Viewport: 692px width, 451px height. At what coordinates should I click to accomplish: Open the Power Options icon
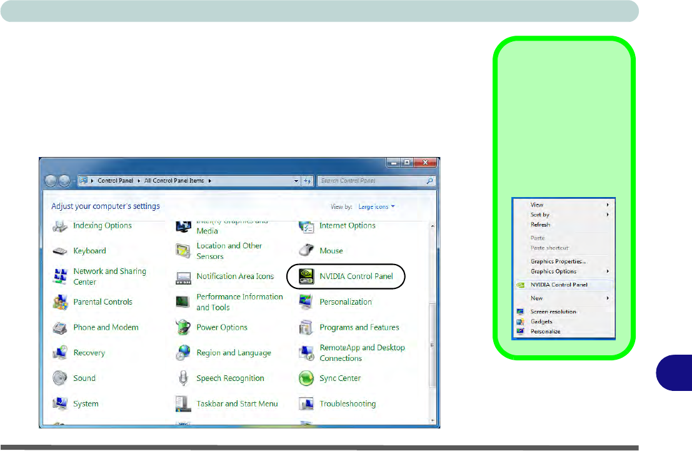[x=183, y=328]
